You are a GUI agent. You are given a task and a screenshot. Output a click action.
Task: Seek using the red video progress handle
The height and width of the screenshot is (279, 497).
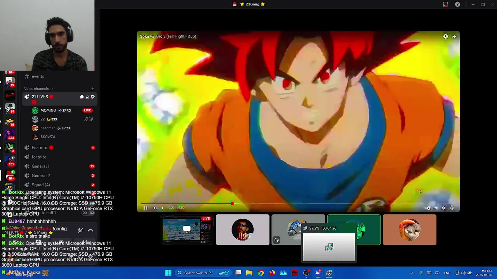[x=232, y=203]
